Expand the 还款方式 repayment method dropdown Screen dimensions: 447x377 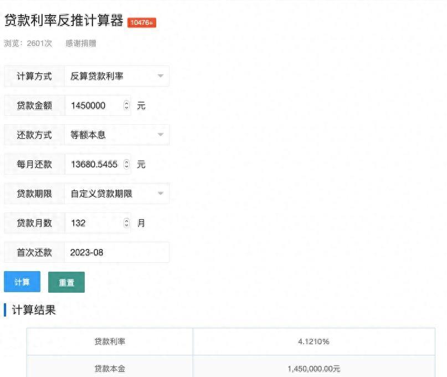(116, 135)
